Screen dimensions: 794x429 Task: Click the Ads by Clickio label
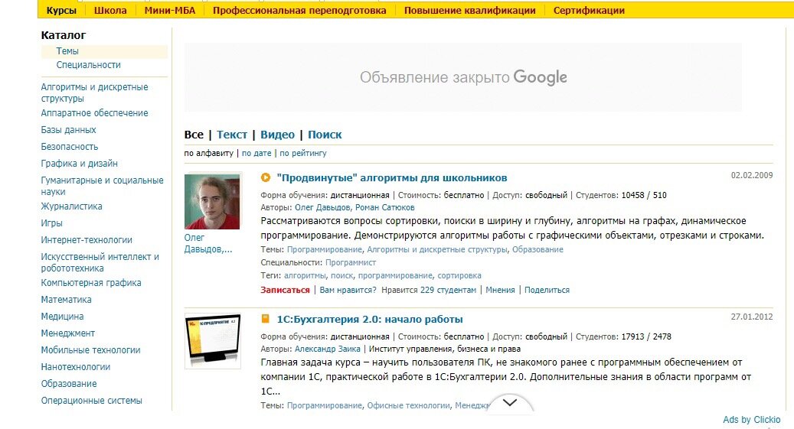click(x=751, y=419)
